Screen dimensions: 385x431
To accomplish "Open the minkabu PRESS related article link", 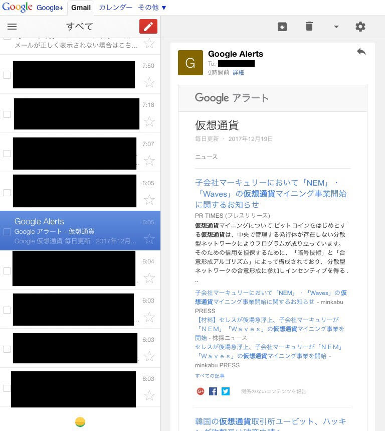I will (x=271, y=297).
